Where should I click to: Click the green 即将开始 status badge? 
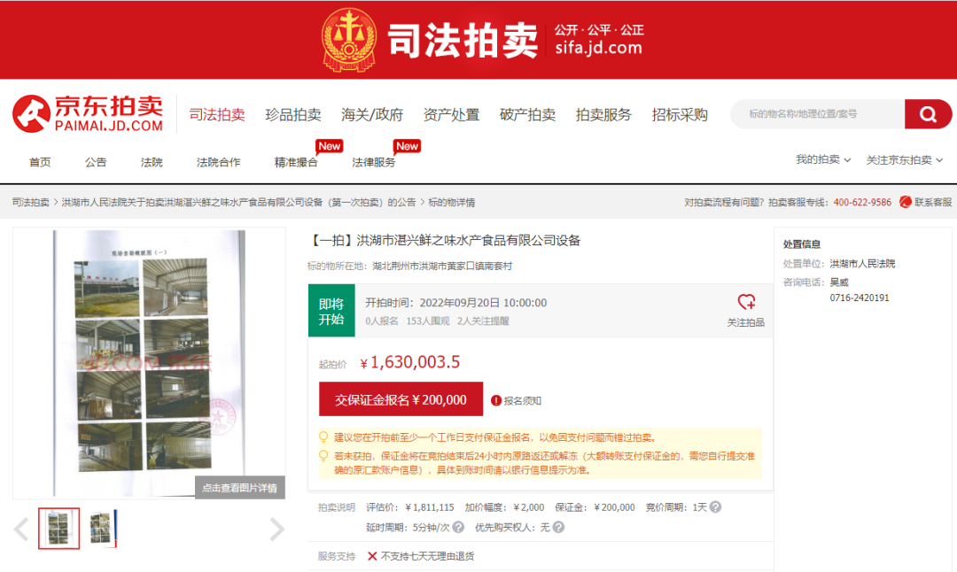pos(331,311)
